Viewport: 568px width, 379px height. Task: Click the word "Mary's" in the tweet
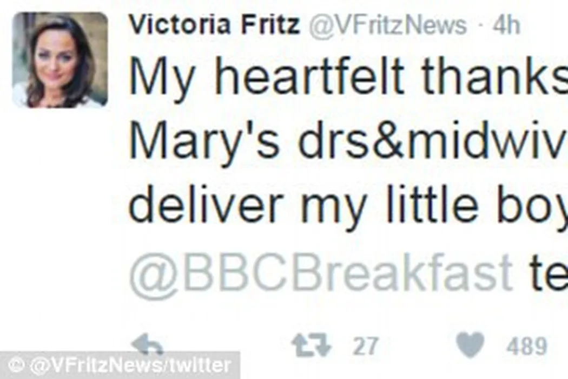[204, 142]
